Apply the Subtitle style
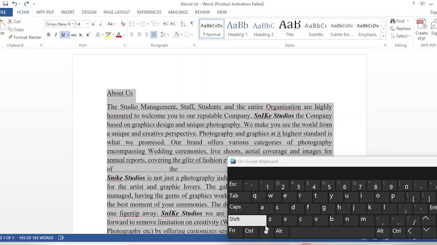 tap(315, 29)
